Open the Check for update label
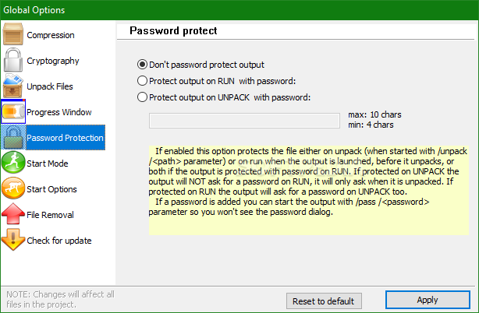The width and height of the screenshot is (479, 313). [59, 241]
